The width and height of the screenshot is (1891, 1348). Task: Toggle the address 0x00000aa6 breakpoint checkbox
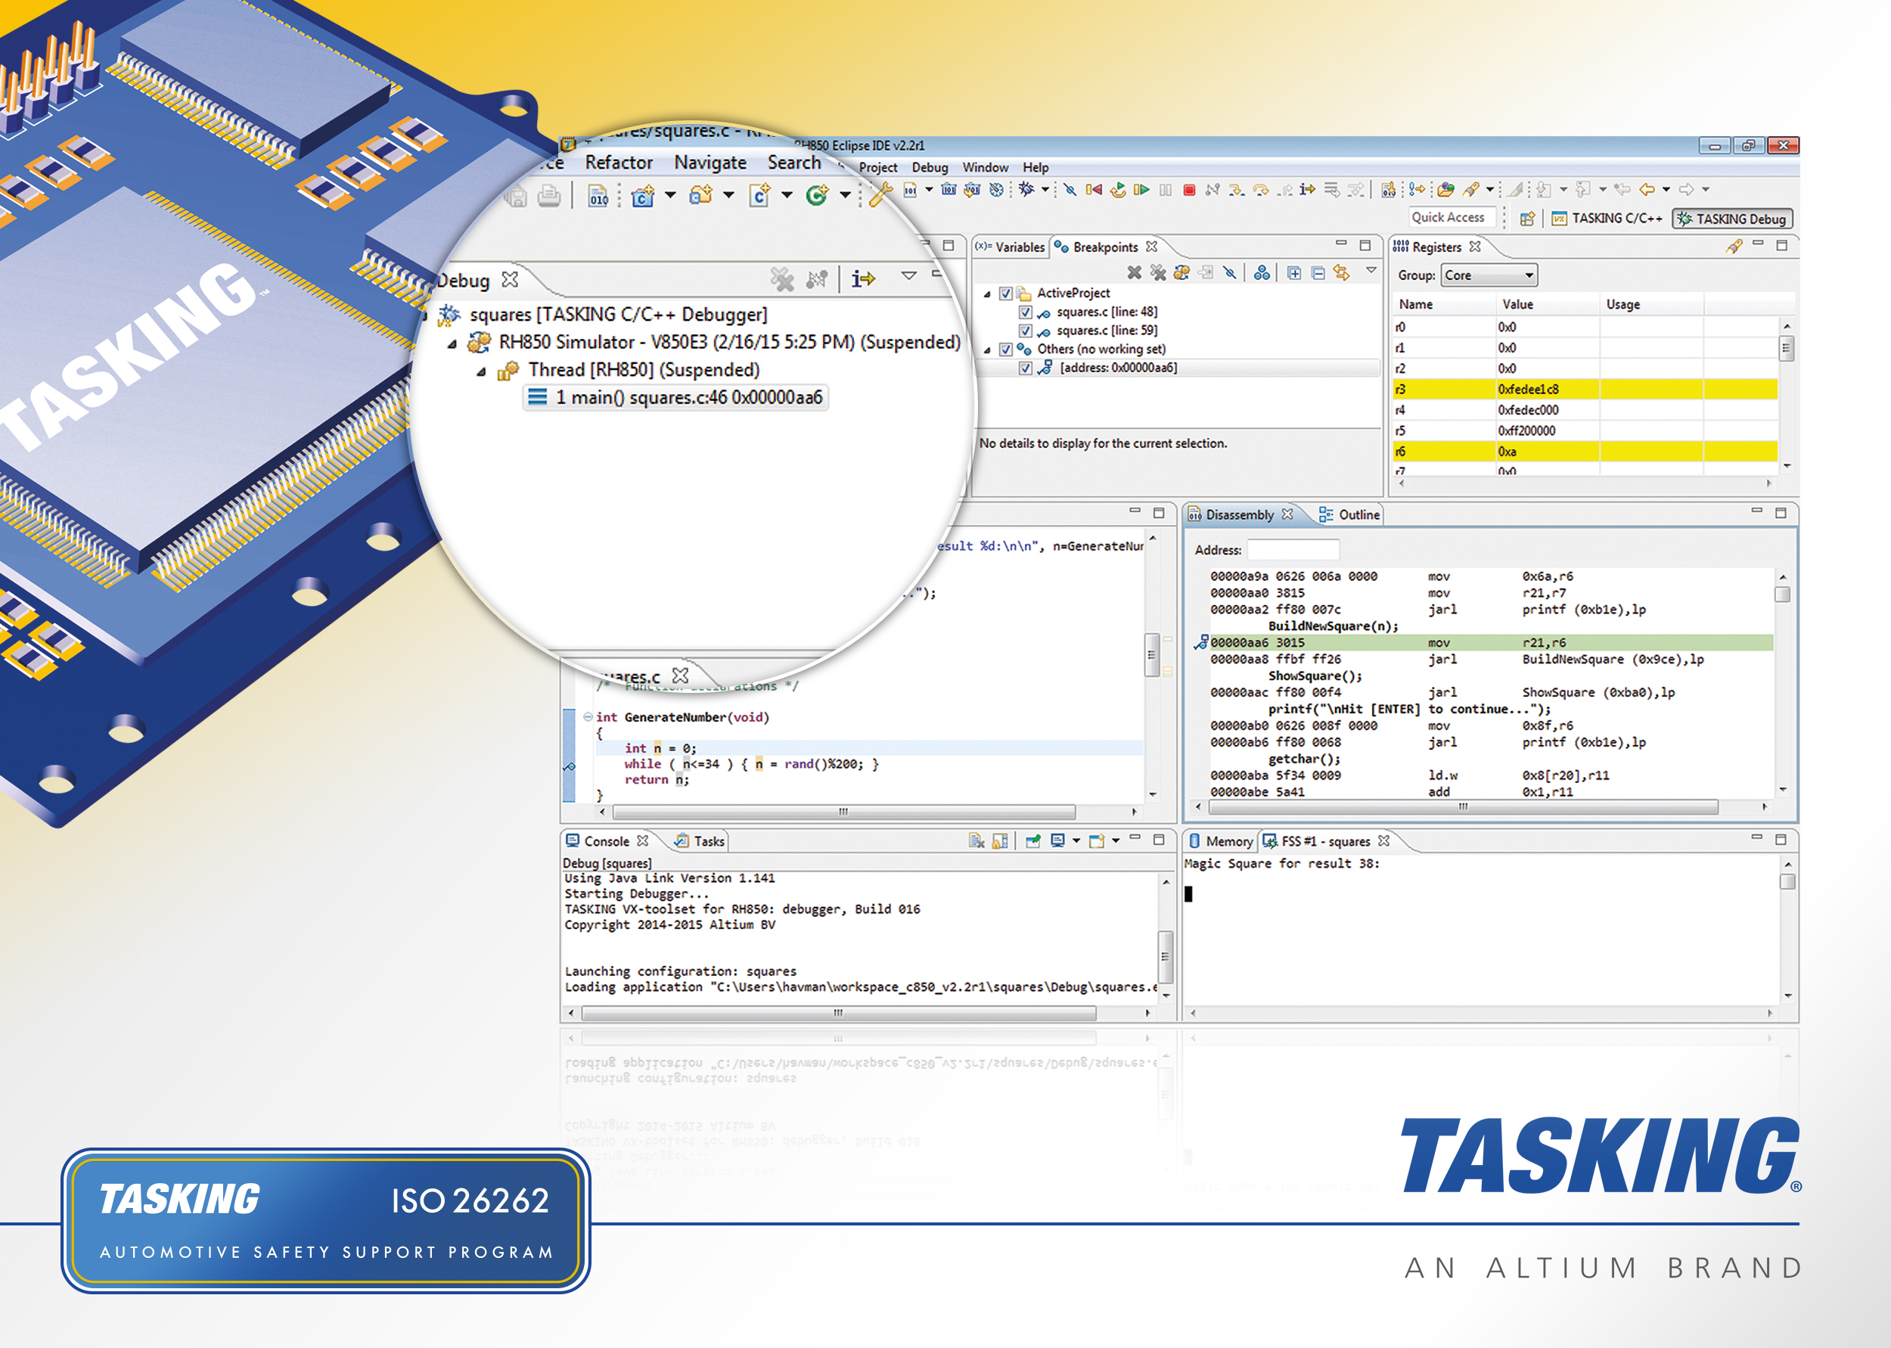(x=1026, y=368)
